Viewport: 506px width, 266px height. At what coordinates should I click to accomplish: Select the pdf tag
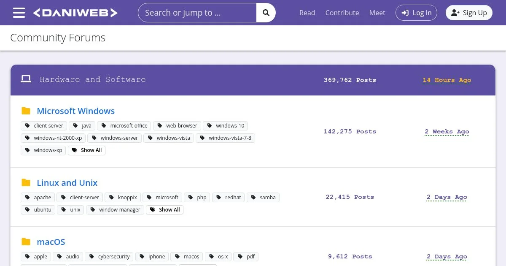246,257
